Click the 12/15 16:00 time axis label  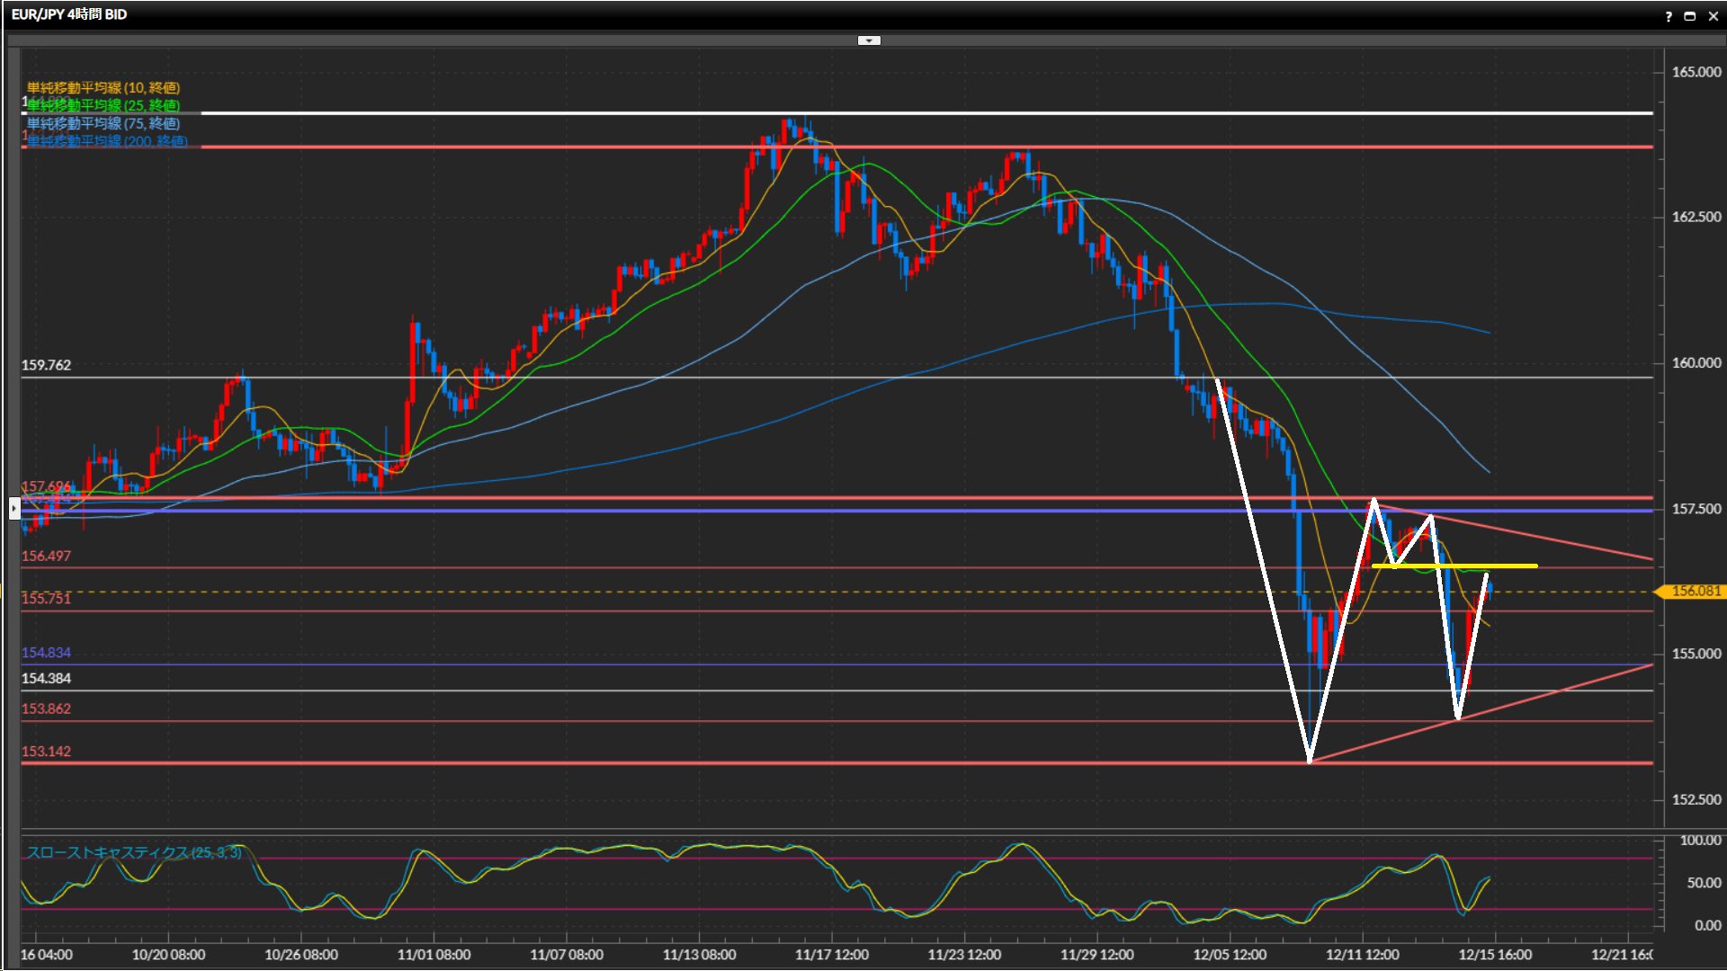pyautogui.click(x=1494, y=955)
